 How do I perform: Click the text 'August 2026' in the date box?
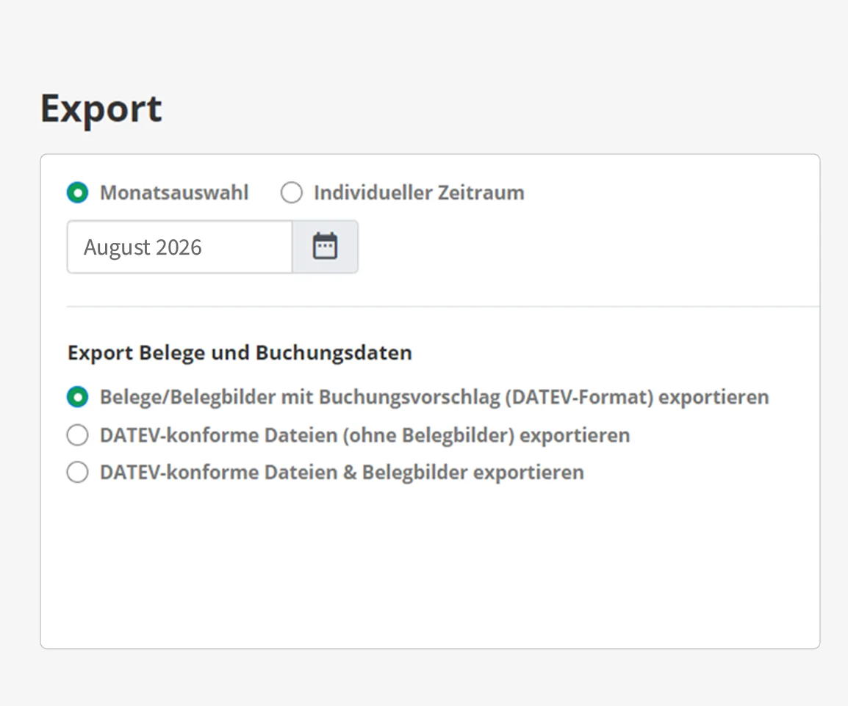click(143, 247)
